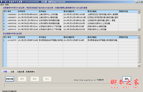Click last scan time 2011年2月12日18时0分12秒

tap(75, 20)
